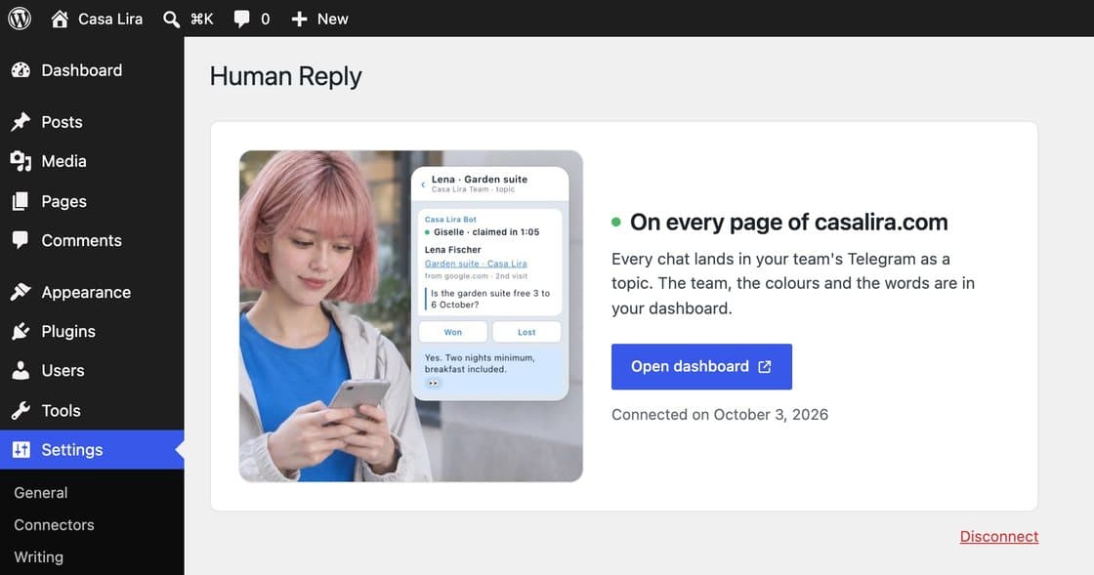Click the green status dot
This screenshot has height=575, width=1094.
616,223
